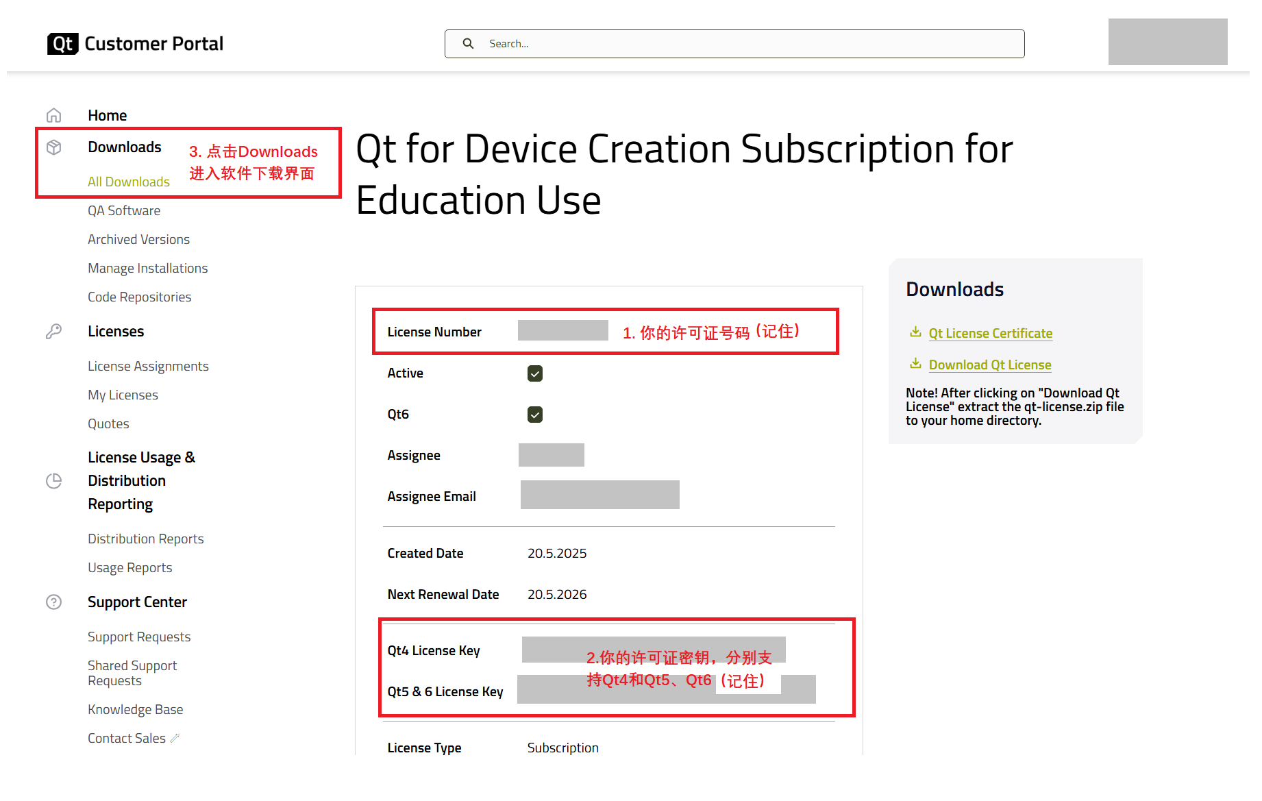The height and width of the screenshot is (801, 1262).
Task: Click the Downloads package icon
Action: (x=54, y=147)
